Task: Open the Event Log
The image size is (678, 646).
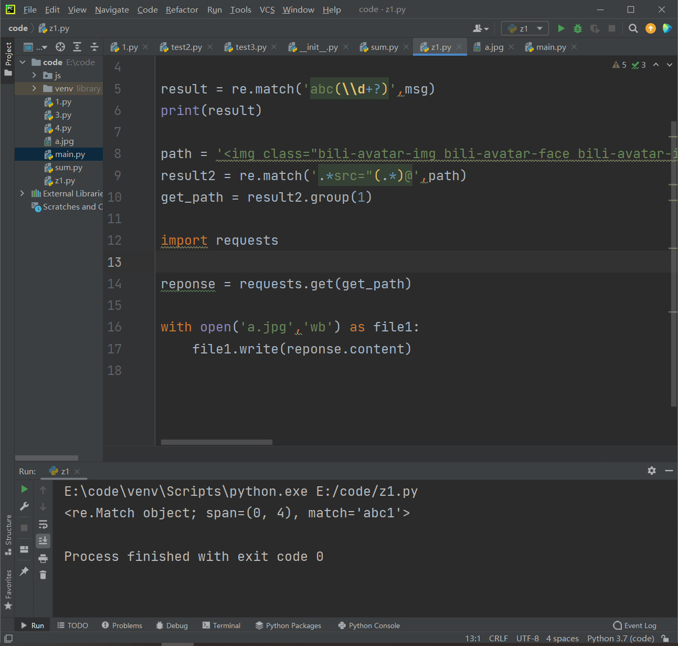Action: pos(634,626)
